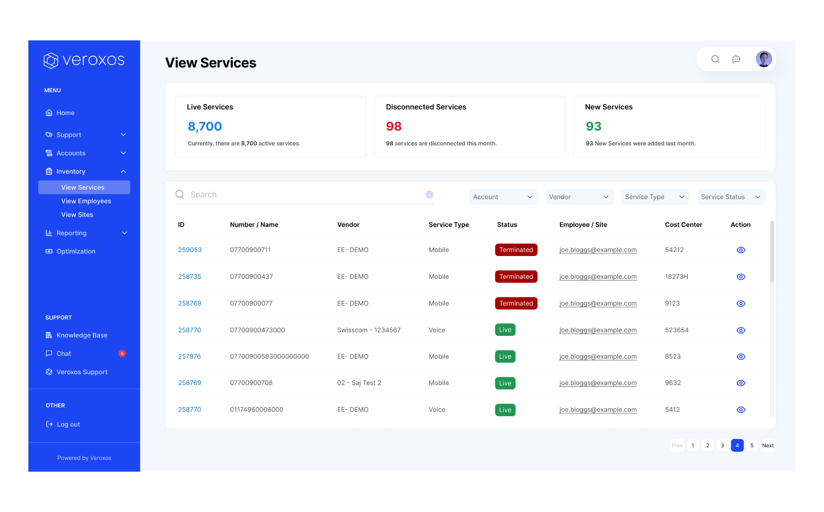Image resolution: width=824 pixels, height=512 pixels.
Task: Click eye icon for number 01174960006000
Action: pyautogui.click(x=741, y=410)
